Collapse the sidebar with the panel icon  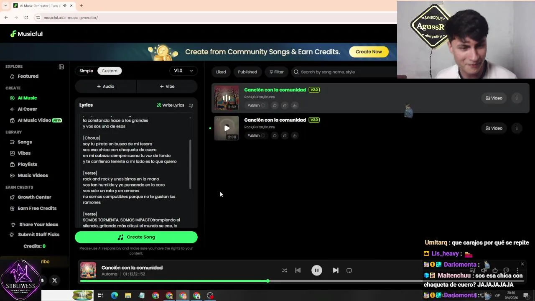click(61, 67)
